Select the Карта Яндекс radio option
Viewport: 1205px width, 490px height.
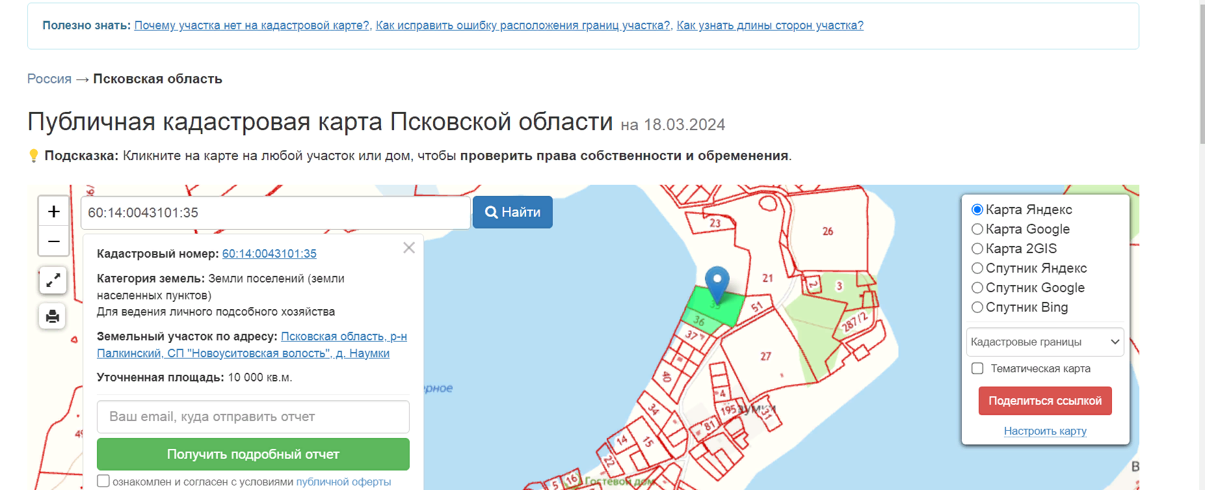[x=977, y=210]
